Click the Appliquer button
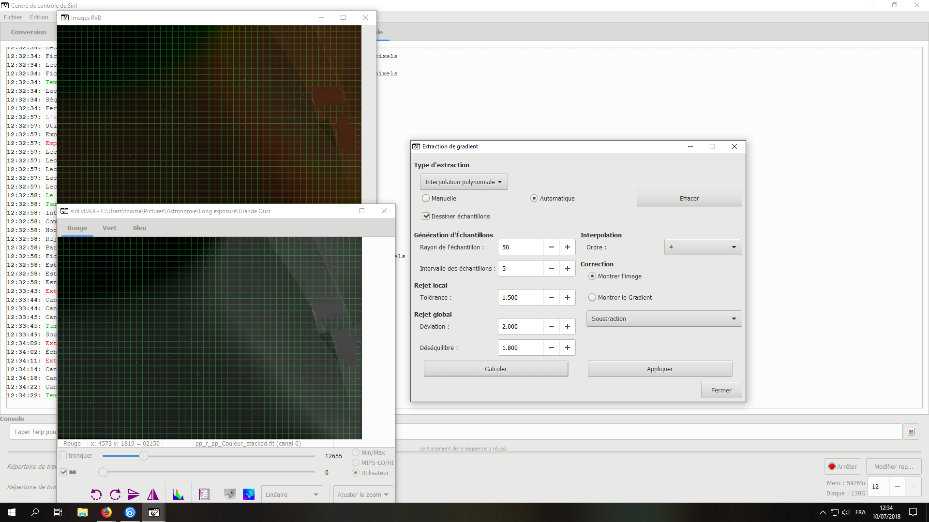Viewport: 929px width, 522px height. click(x=659, y=369)
